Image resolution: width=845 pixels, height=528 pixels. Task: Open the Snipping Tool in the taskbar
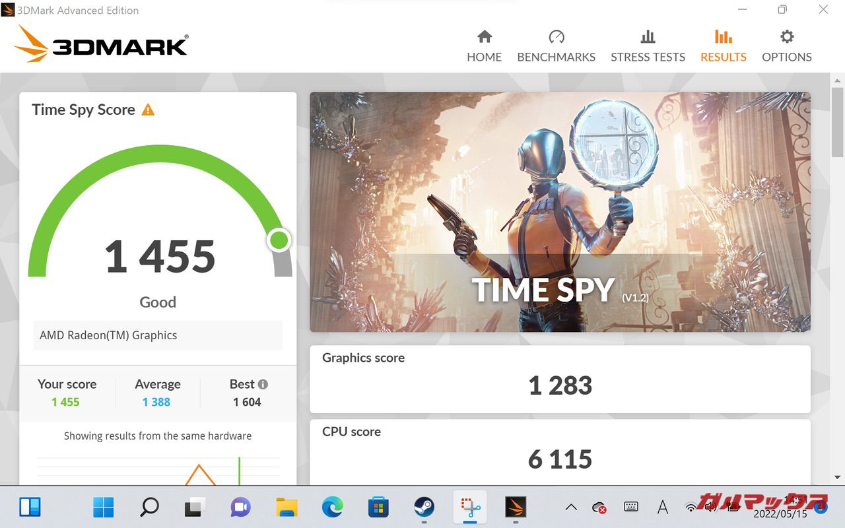(470, 507)
